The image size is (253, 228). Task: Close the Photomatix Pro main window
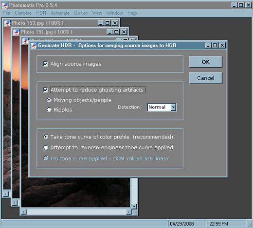pyautogui.click(x=249, y=5)
